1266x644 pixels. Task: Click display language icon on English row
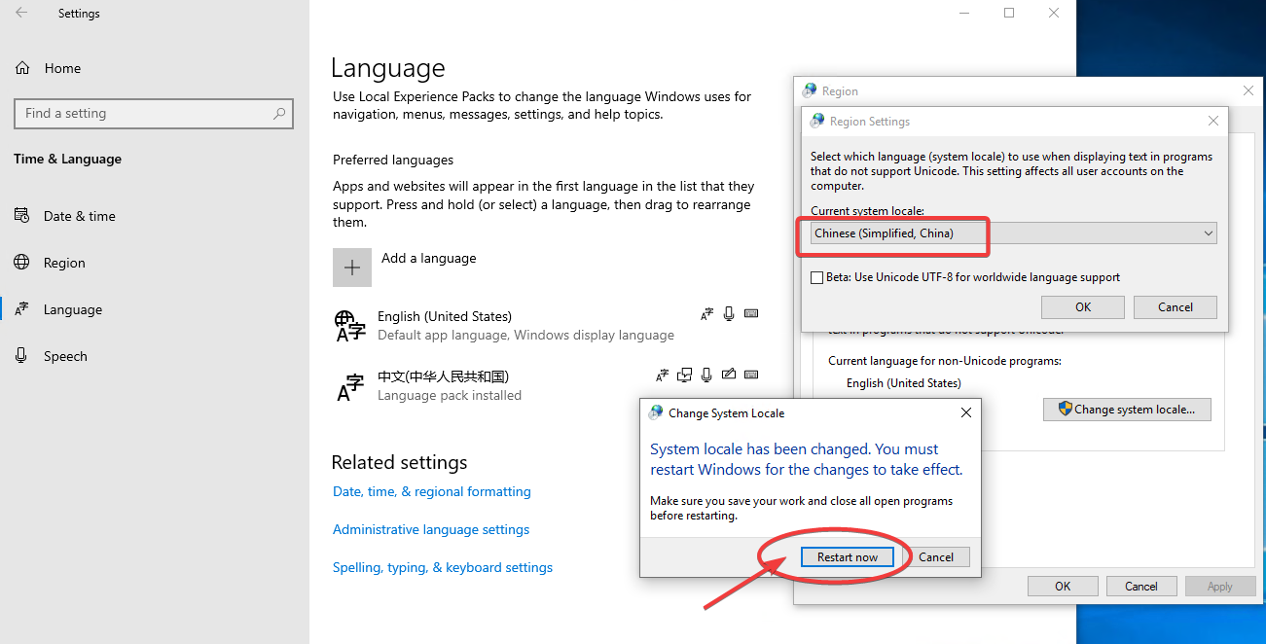(x=706, y=314)
